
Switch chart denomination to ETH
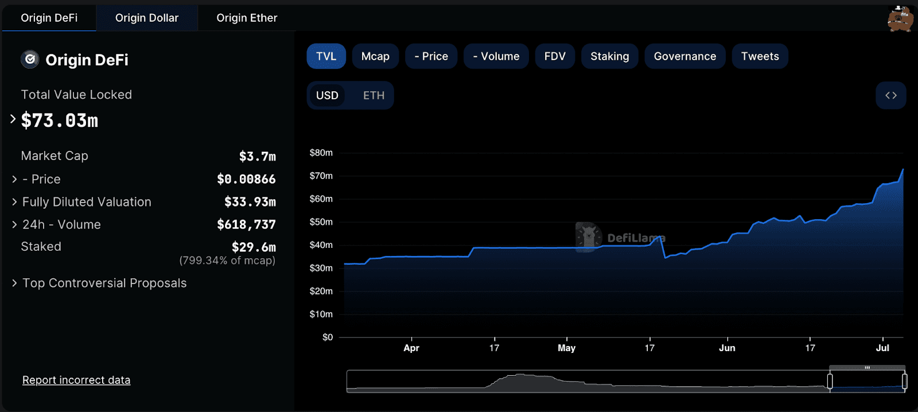tap(374, 95)
